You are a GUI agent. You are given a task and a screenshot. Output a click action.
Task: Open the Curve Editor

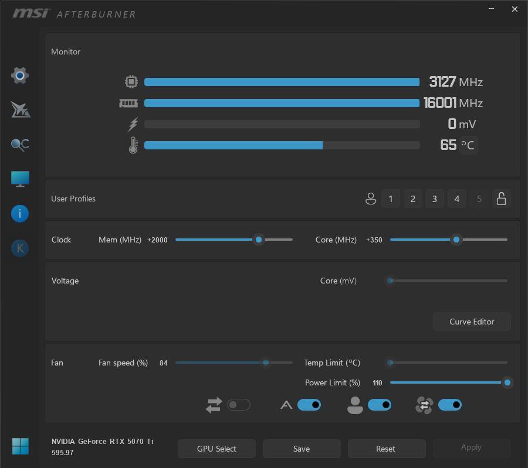point(472,322)
